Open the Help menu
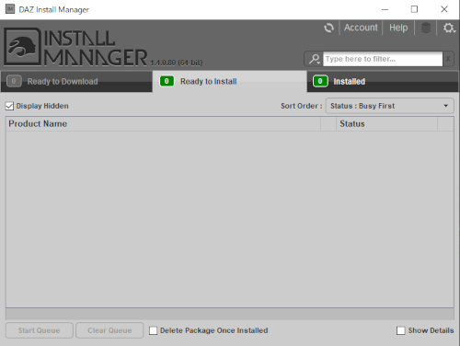The width and height of the screenshot is (460, 346). [x=398, y=28]
